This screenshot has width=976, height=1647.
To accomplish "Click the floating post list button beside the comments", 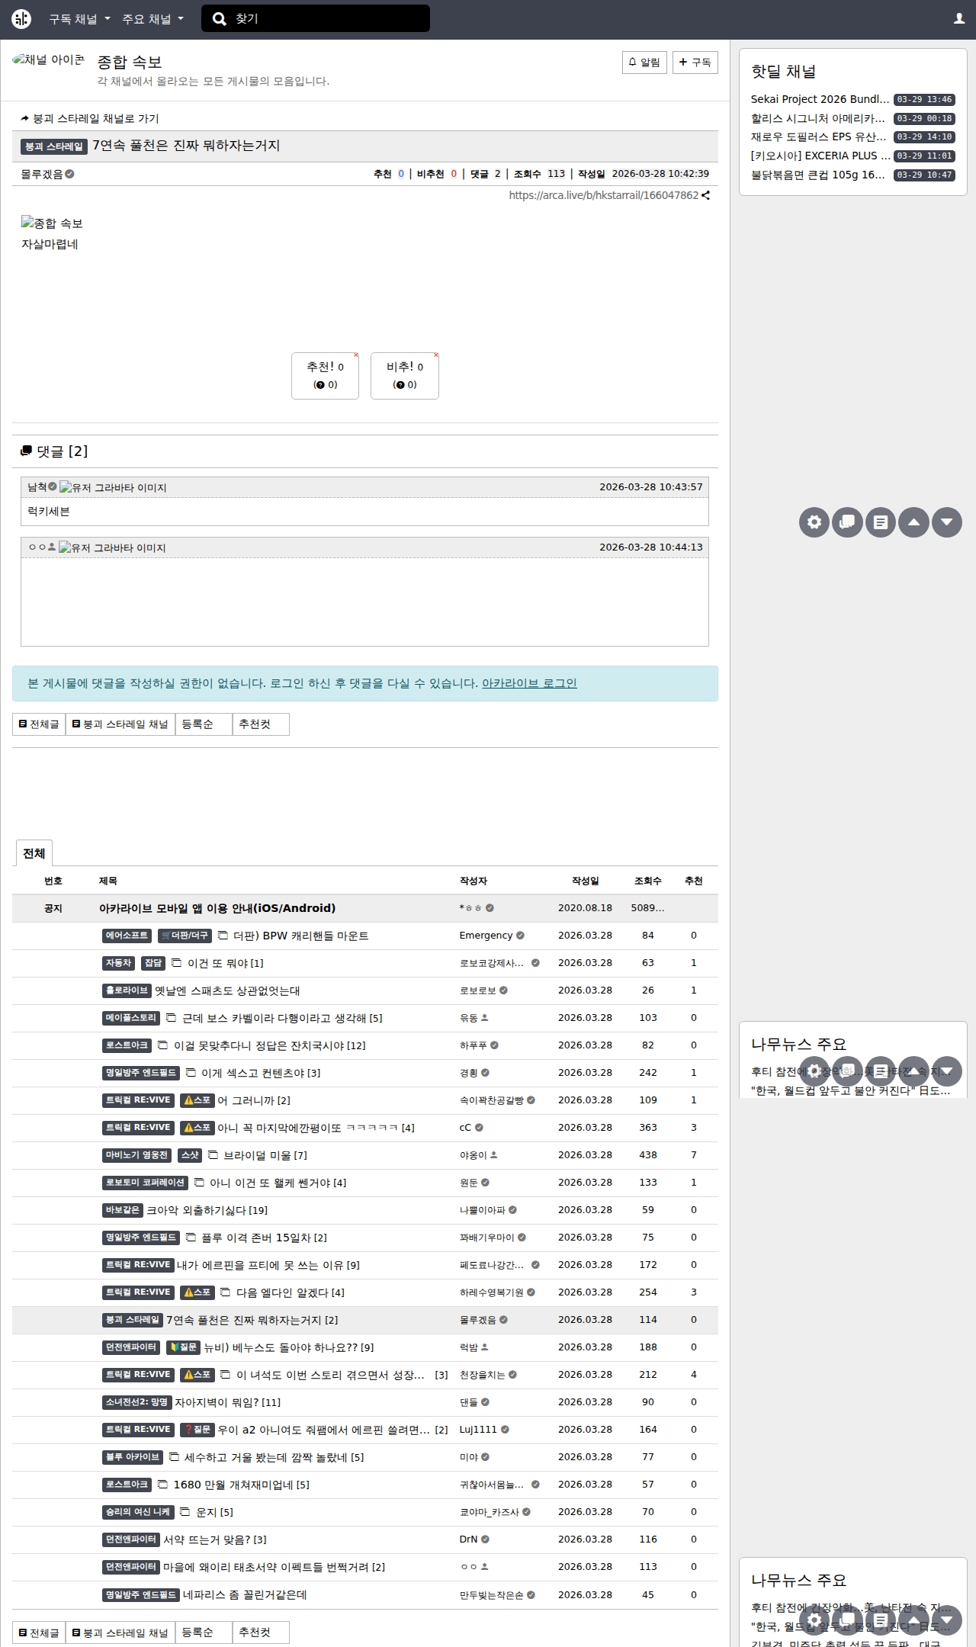I will (x=881, y=522).
